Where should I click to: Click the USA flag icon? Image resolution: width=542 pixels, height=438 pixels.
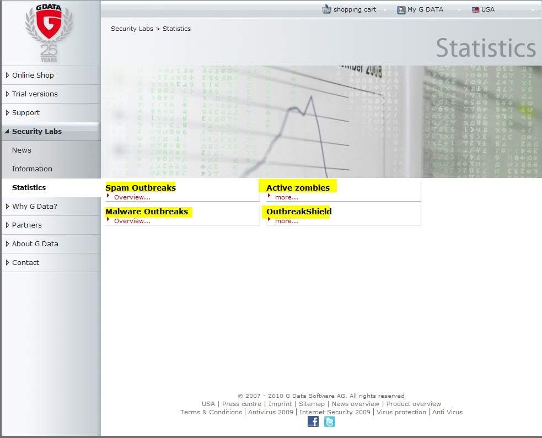[x=475, y=9]
